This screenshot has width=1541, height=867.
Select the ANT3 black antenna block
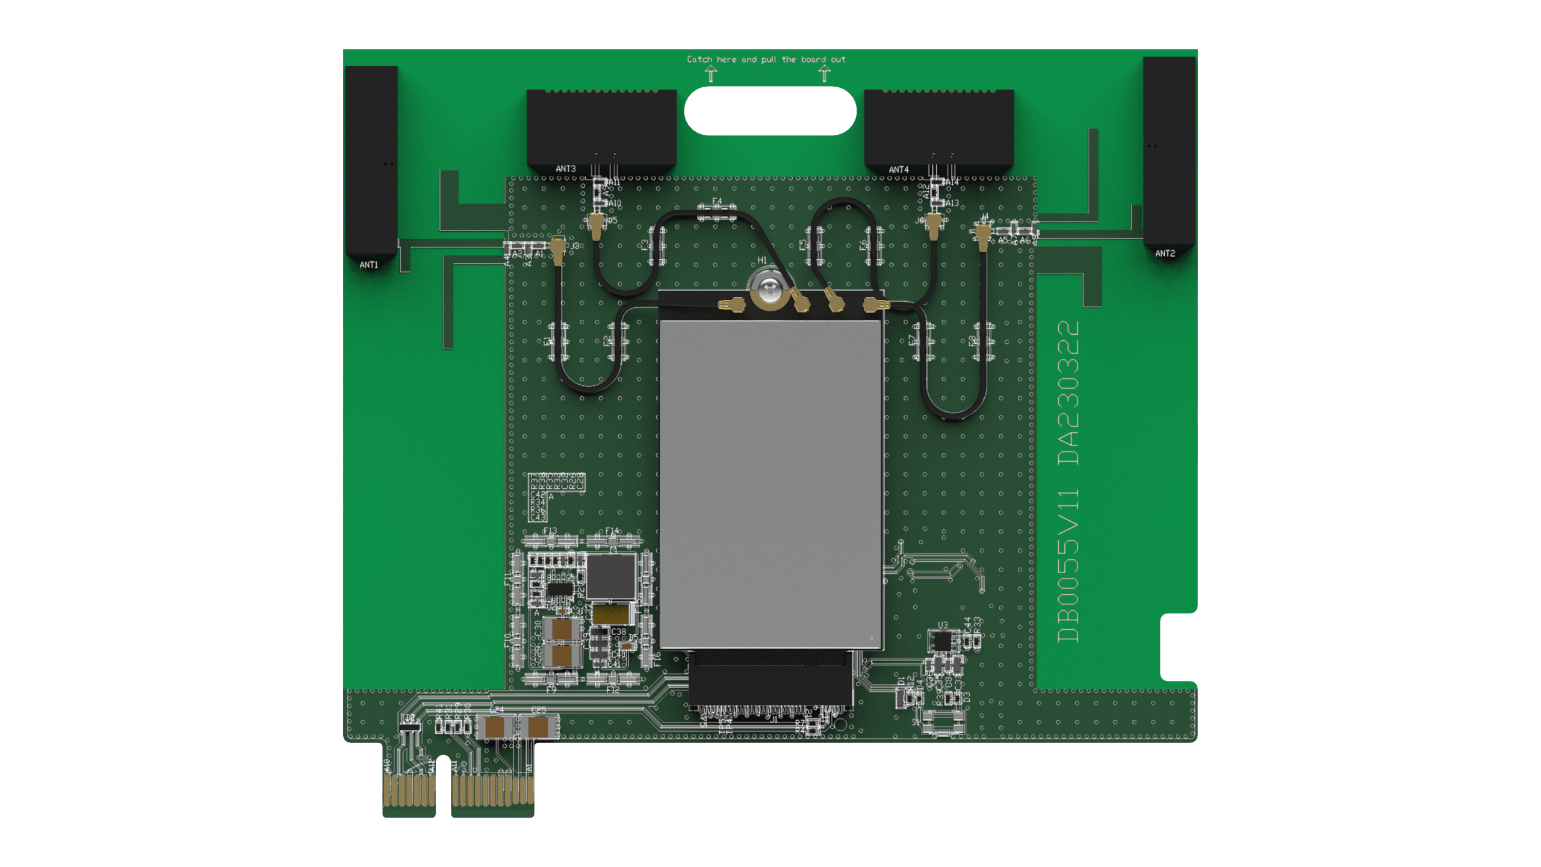pyautogui.click(x=601, y=128)
